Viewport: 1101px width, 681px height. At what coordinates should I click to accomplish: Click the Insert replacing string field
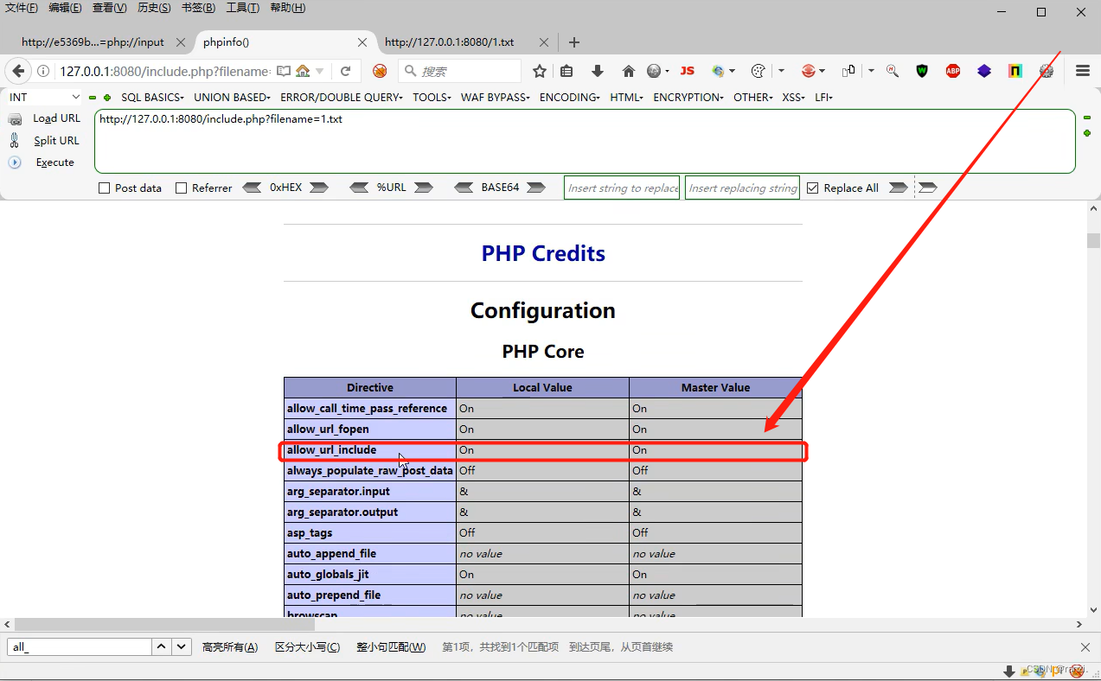tap(742, 188)
